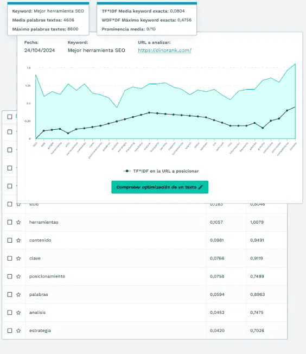
Task: Click the analisis term text
Action: click(x=37, y=312)
